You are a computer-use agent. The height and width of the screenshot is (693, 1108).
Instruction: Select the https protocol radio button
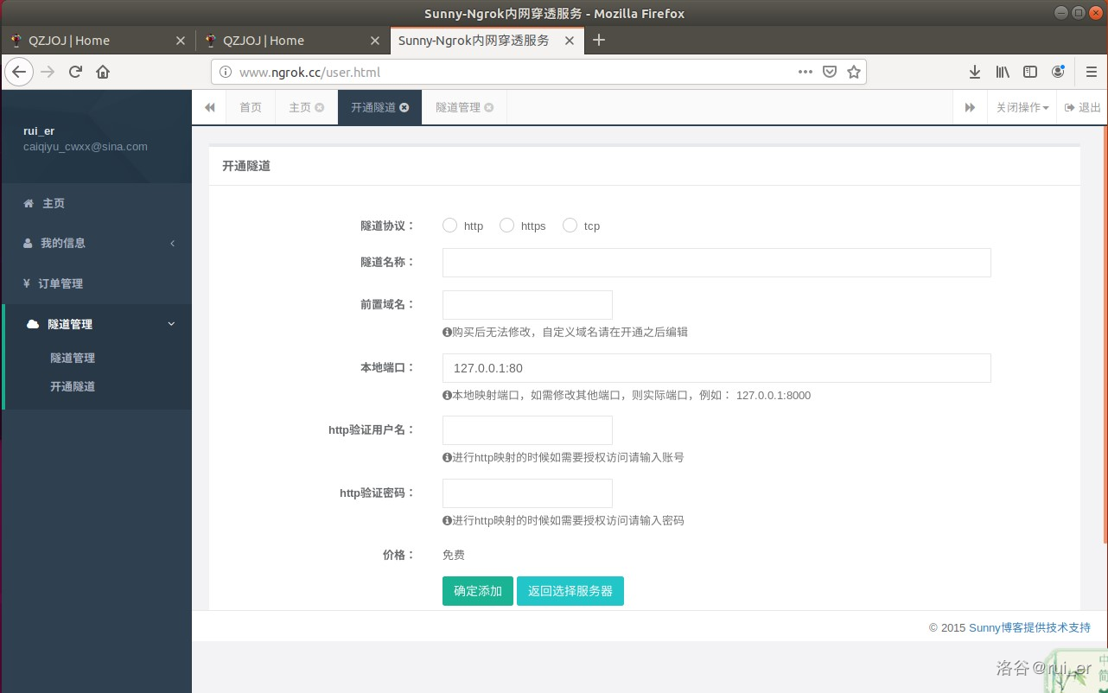506,226
